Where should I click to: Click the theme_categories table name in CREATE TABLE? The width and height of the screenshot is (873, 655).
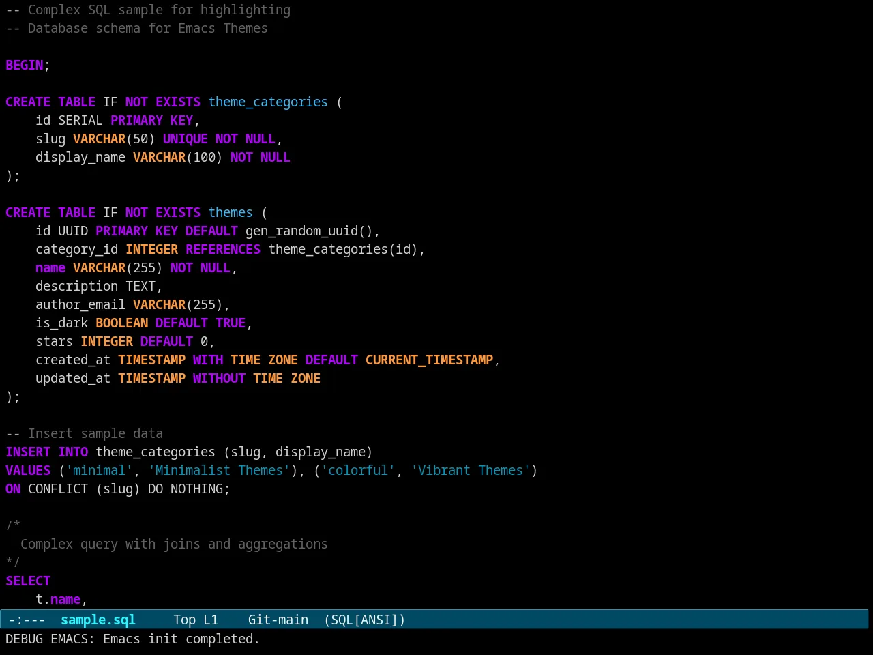click(268, 102)
